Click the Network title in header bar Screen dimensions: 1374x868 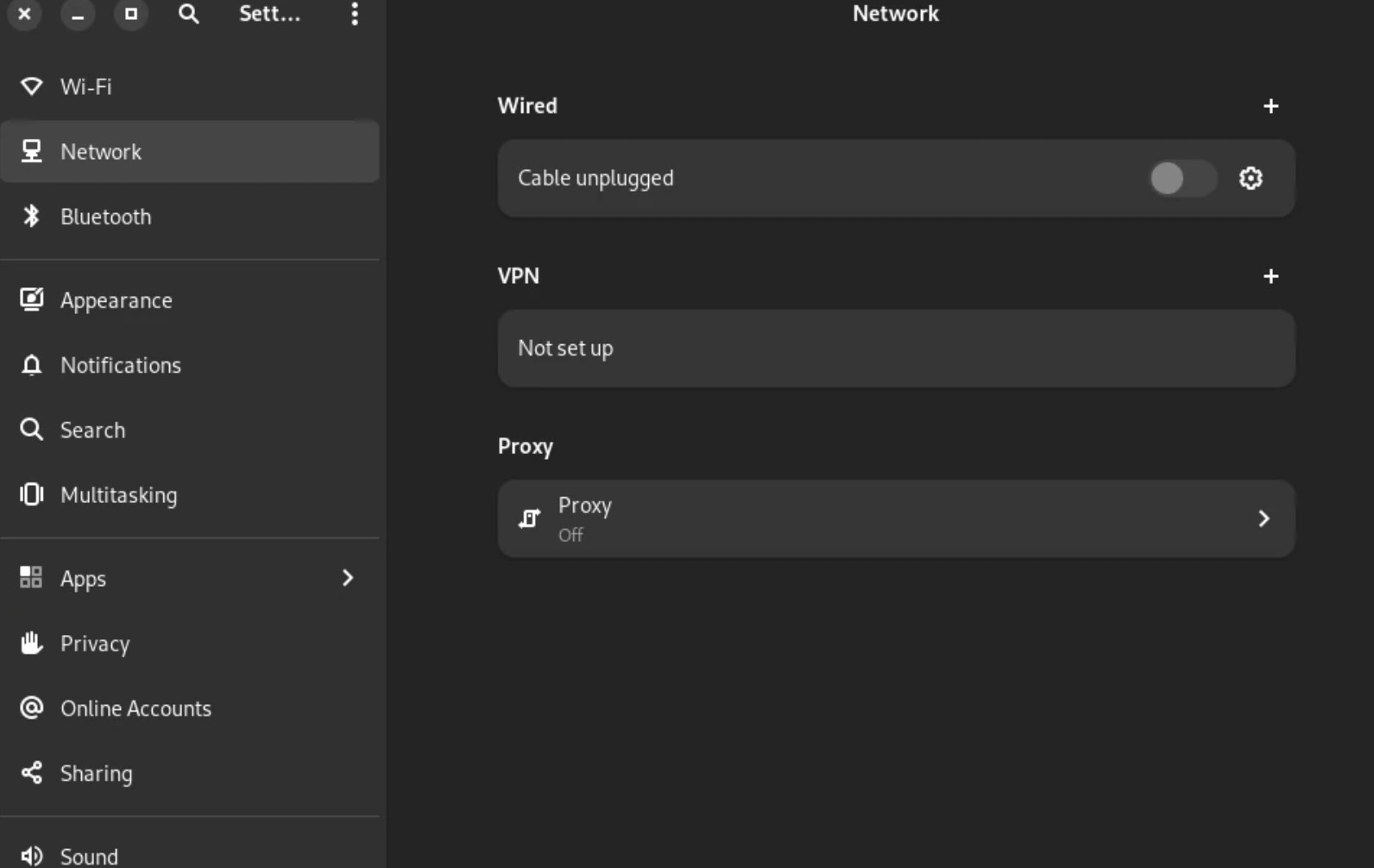896,13
